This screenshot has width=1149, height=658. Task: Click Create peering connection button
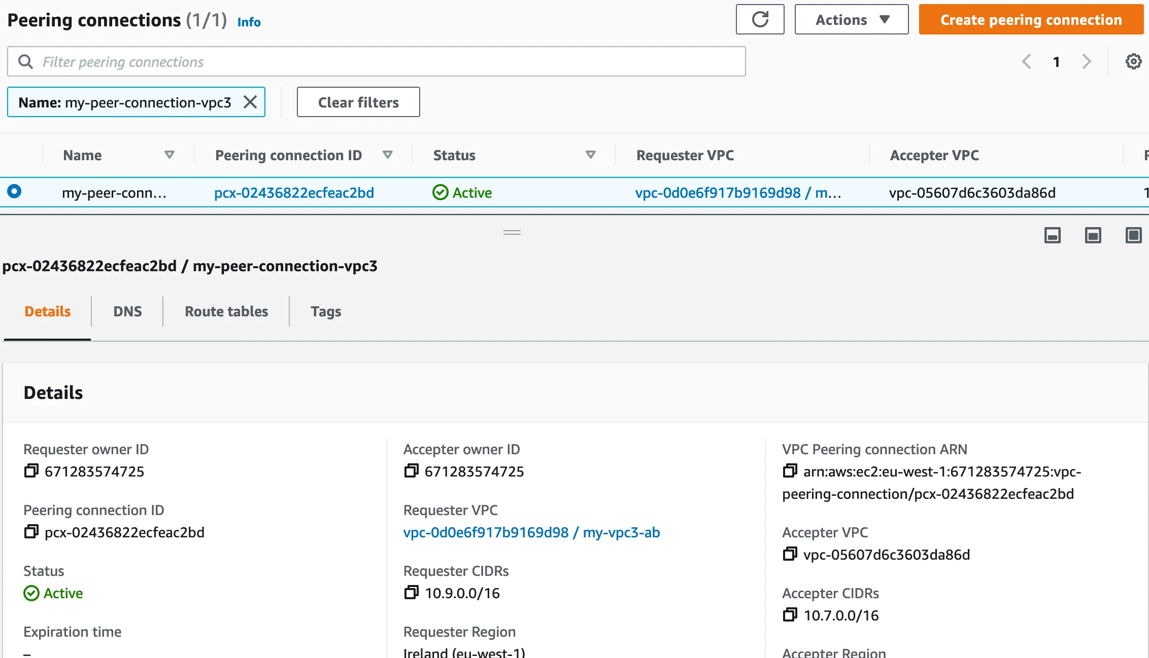pos(1031,20)
